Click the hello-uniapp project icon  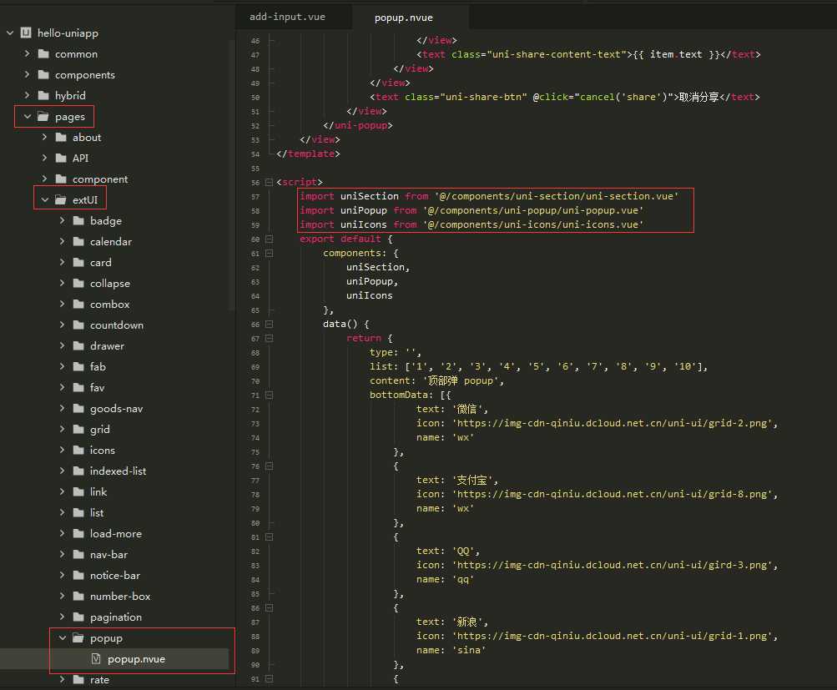click(x=26, y=33)
